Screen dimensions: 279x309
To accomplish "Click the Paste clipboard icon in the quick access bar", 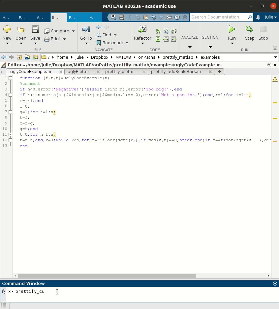I will (145, 17).
